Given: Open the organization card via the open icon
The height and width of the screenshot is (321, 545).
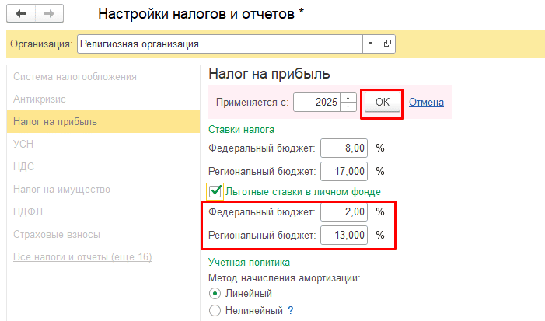Looking at the screenshot, I should pyautogui.click(x=387, y=44).
